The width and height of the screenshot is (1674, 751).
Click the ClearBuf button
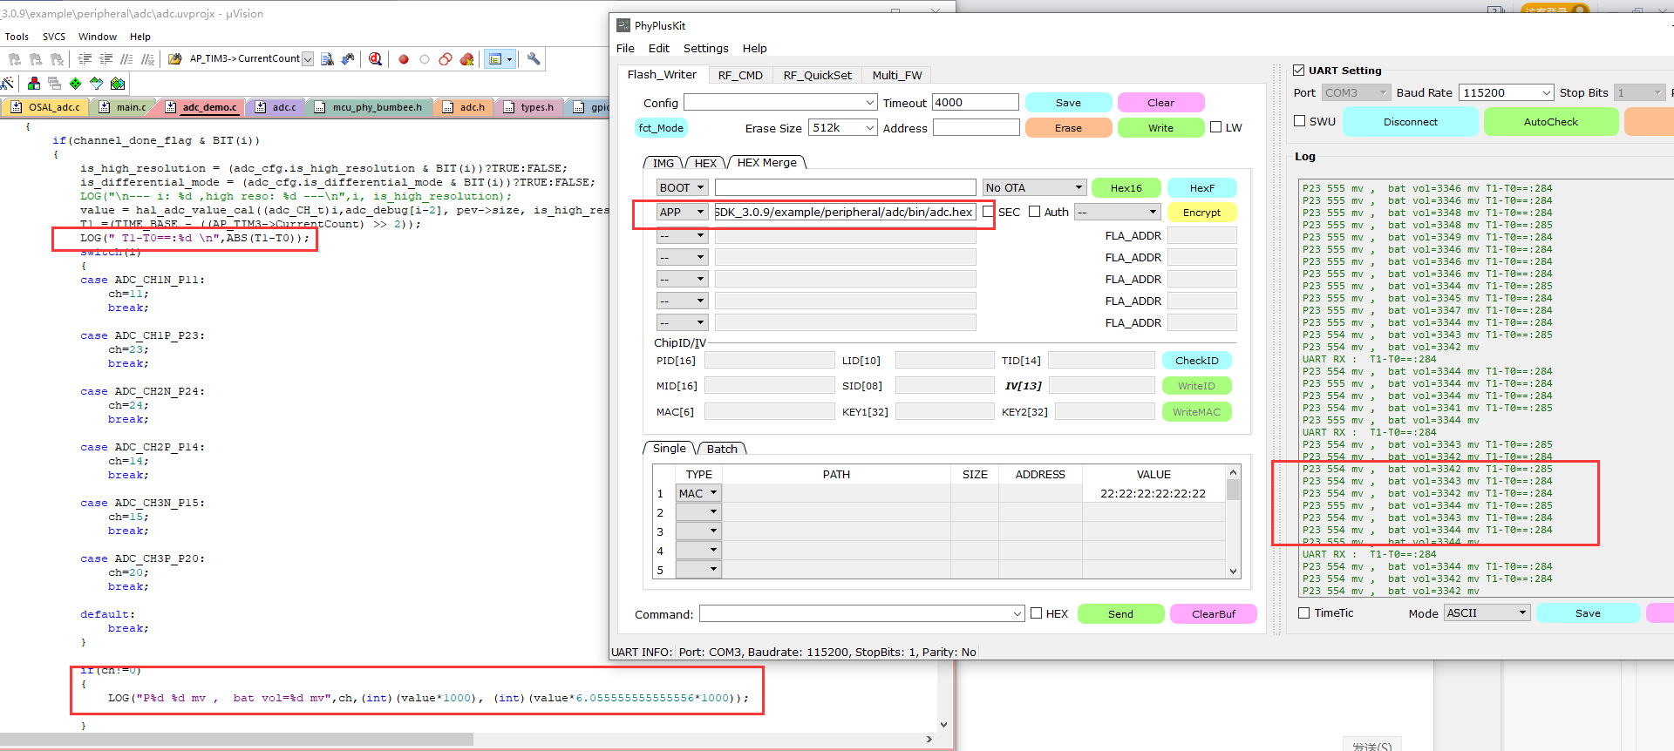tap(1213, 614)
